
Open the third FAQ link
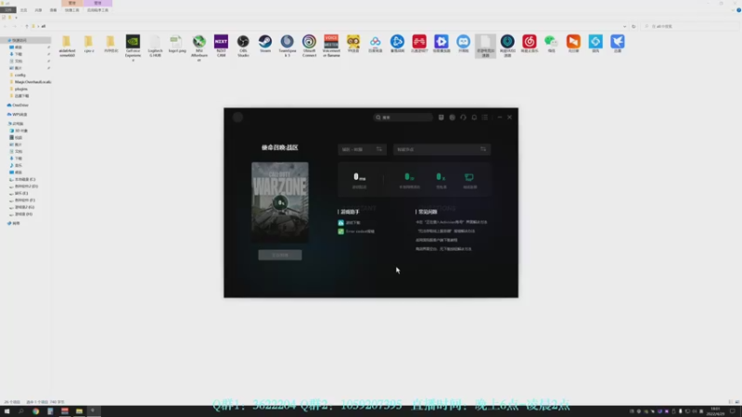[436, 240]
